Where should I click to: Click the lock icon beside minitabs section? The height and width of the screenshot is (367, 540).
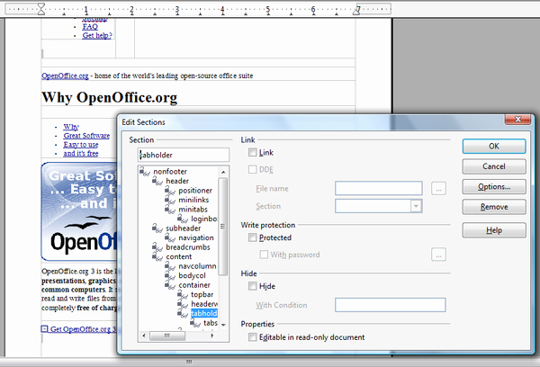(170, 209)
